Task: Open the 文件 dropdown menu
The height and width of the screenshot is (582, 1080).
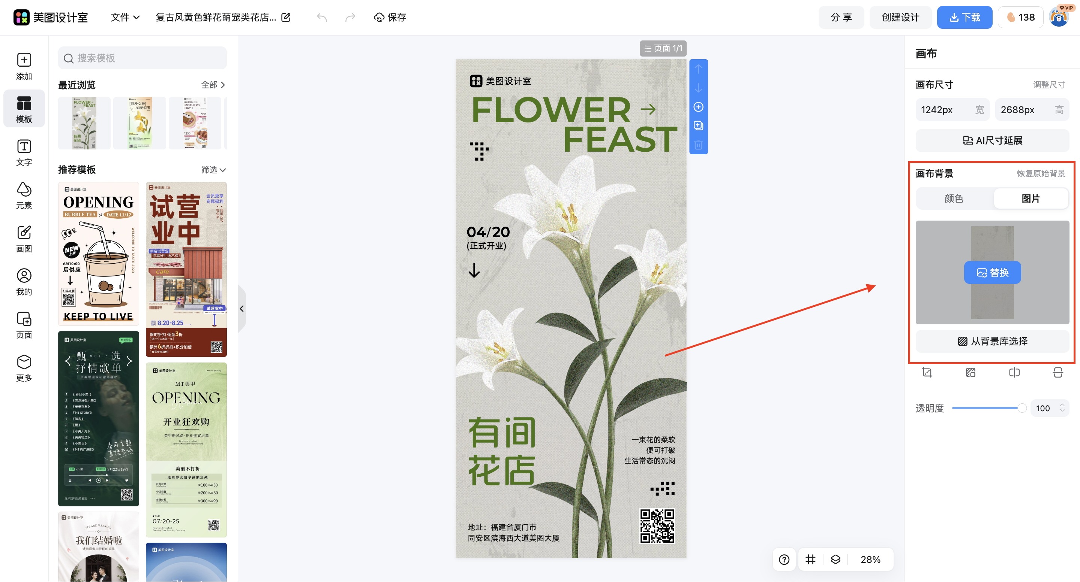Action: pyautogui.click(x=124, y=17)
